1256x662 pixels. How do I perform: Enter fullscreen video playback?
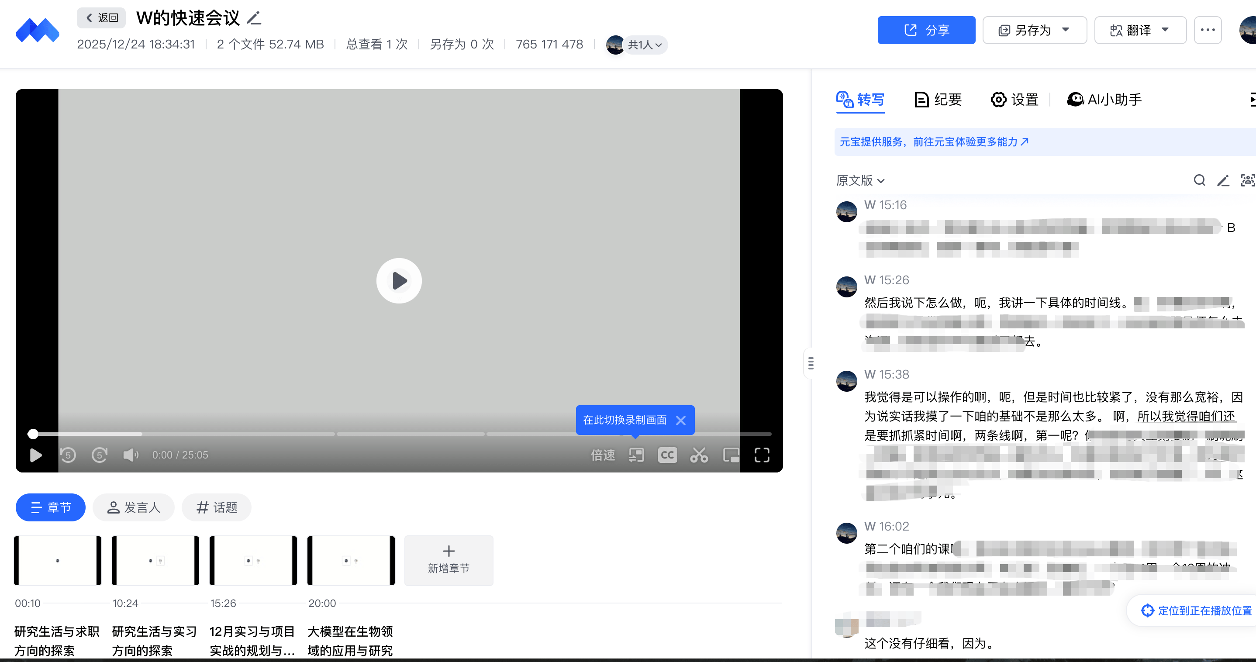click(x=762, y=455)
